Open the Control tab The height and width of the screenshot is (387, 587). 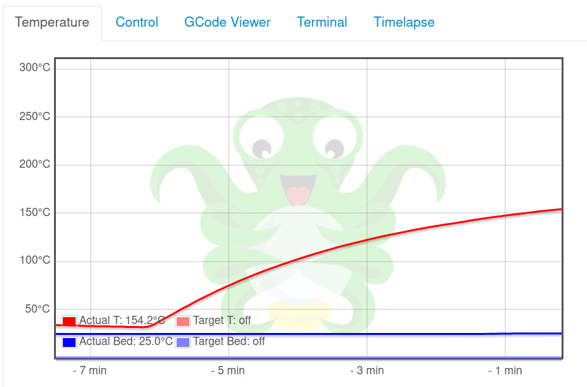click(x=137, y=22)
